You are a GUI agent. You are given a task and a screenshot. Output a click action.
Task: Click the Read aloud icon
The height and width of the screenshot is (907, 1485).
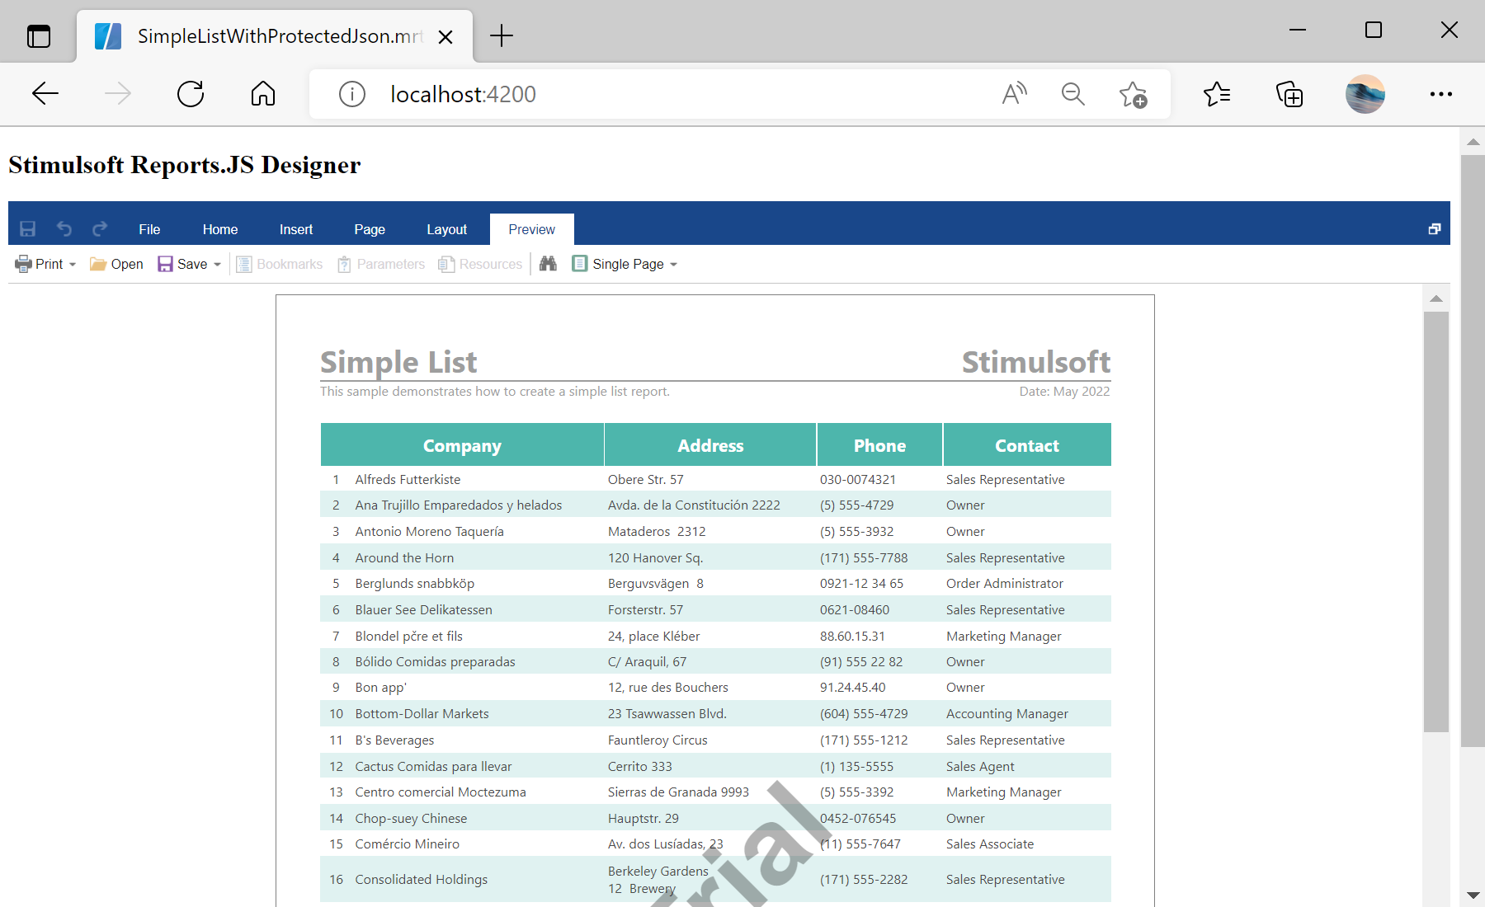[1014, 94]
